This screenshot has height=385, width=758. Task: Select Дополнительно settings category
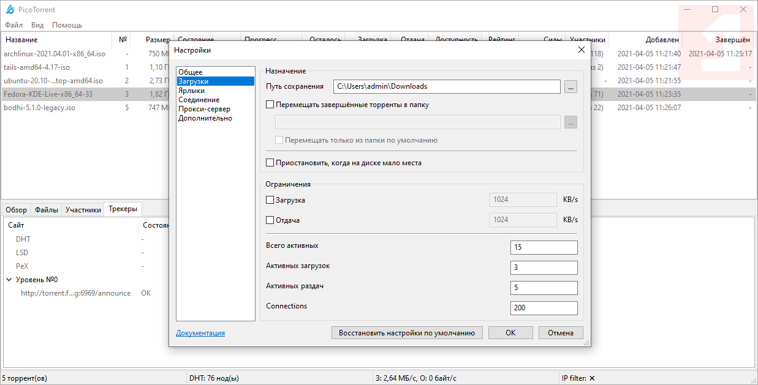[215, 118]
